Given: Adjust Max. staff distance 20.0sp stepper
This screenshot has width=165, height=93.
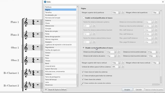Looking at the screenshot, I should 152,34.
